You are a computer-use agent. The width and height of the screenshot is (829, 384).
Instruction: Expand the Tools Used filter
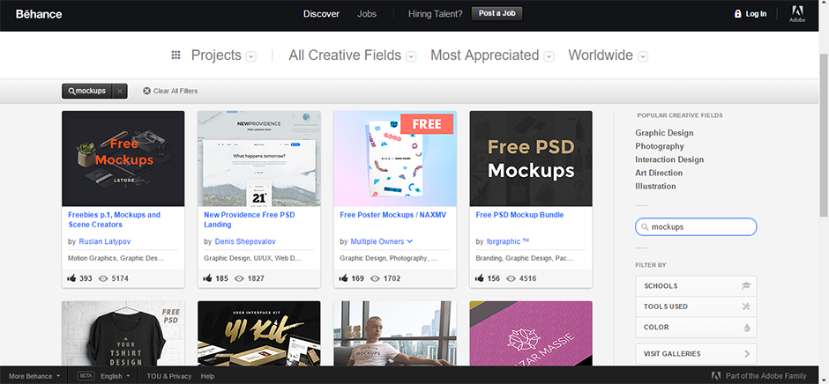(696, 306)
